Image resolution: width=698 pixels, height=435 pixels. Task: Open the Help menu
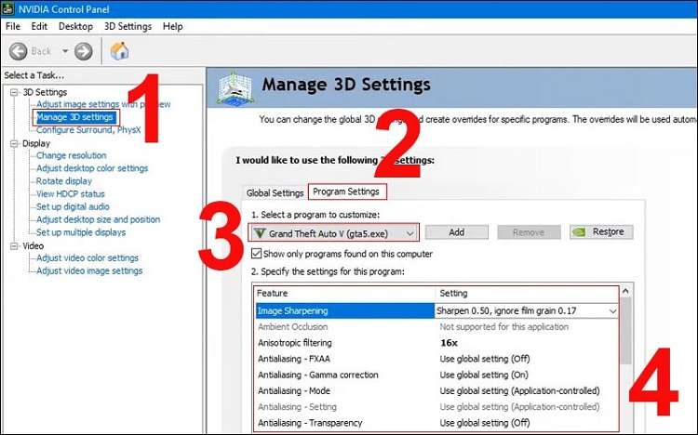coord(173,26)
